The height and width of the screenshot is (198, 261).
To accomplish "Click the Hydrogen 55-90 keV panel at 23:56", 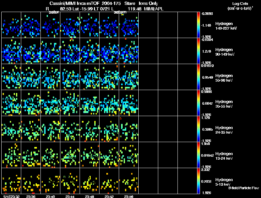I will coord(129,77).
